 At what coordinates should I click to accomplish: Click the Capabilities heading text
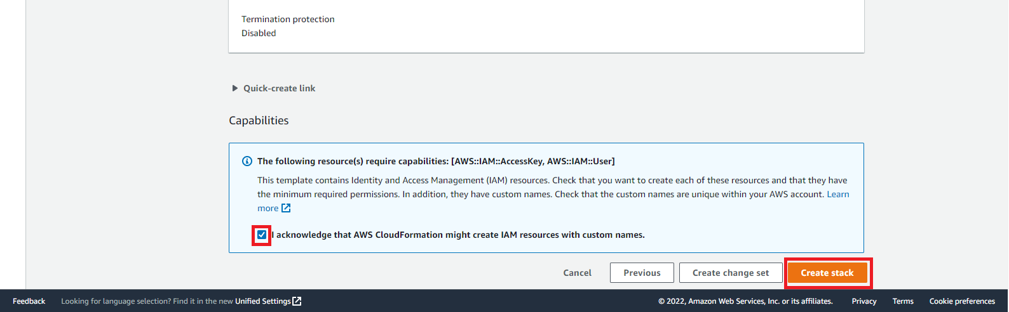tap(259, 120)
